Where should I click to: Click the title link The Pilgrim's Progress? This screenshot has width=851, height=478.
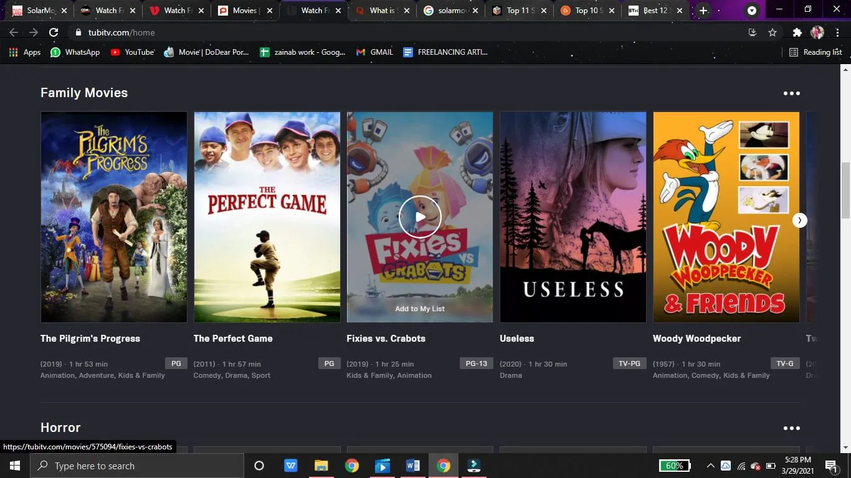tap(90, 339)
